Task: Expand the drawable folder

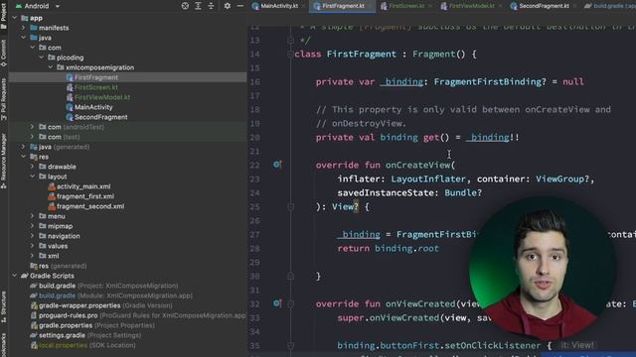Action: point(33,167)
